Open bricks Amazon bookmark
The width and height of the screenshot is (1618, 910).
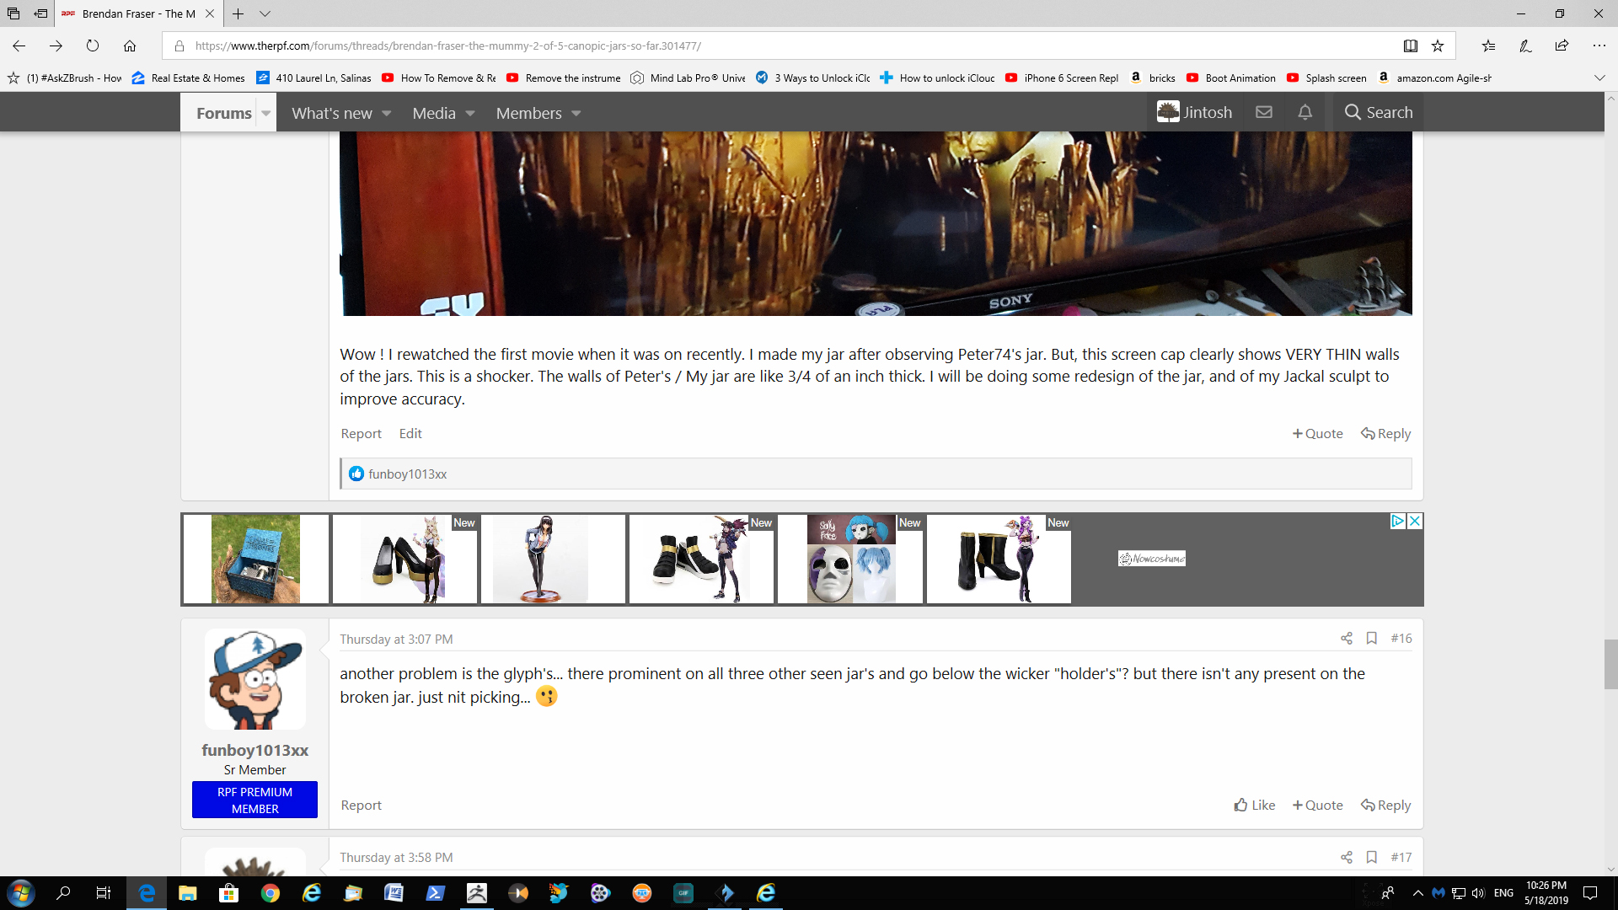tap(1152, 78)
